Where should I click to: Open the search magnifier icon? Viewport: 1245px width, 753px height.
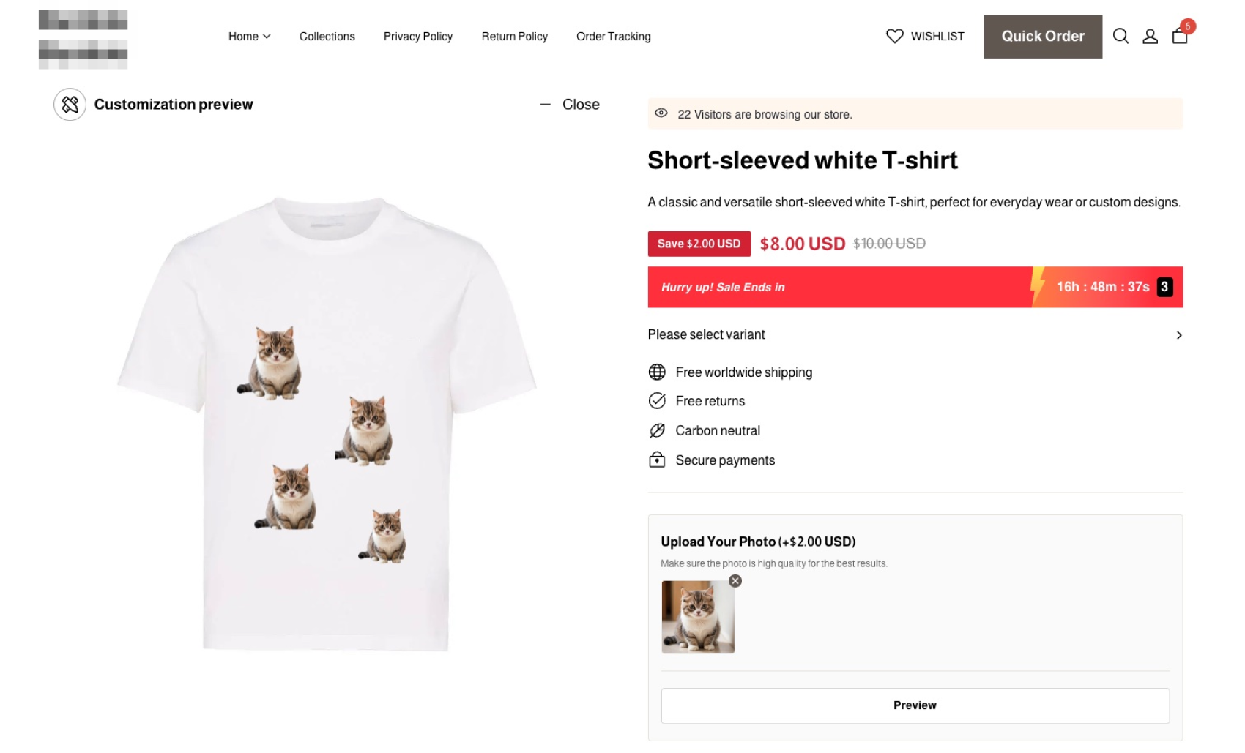1120,36
